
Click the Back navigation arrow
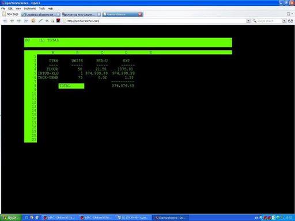coord(12,21)
